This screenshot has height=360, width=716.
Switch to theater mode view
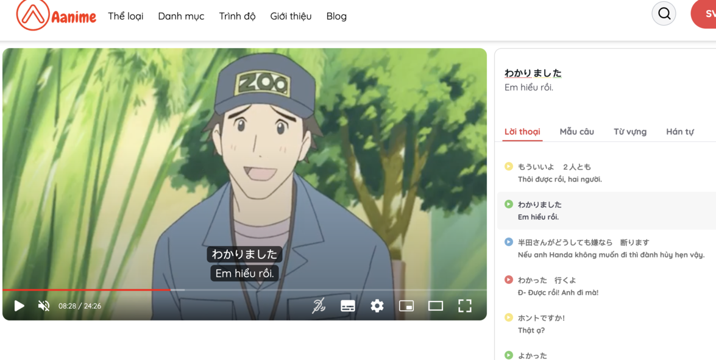coord(436,305)
